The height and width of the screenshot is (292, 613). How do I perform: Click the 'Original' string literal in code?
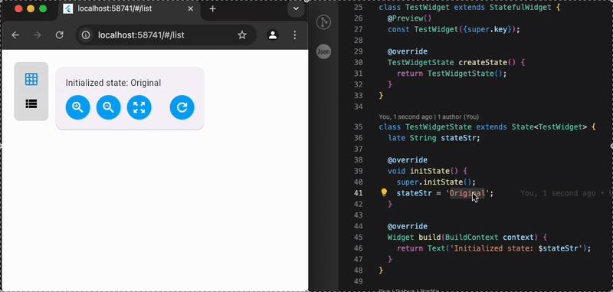coord(467,193)
